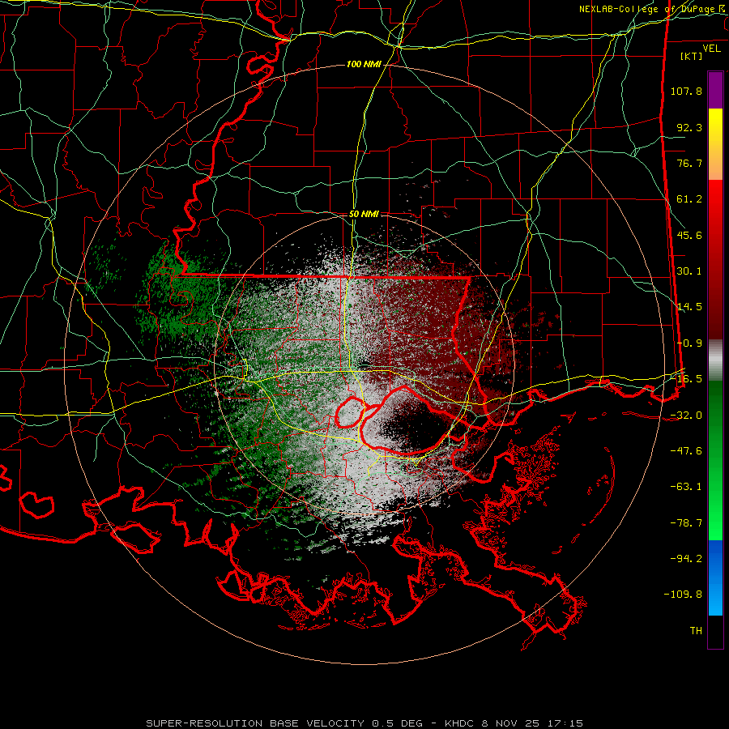Click the 61.2 legend value

coord(689,199)
